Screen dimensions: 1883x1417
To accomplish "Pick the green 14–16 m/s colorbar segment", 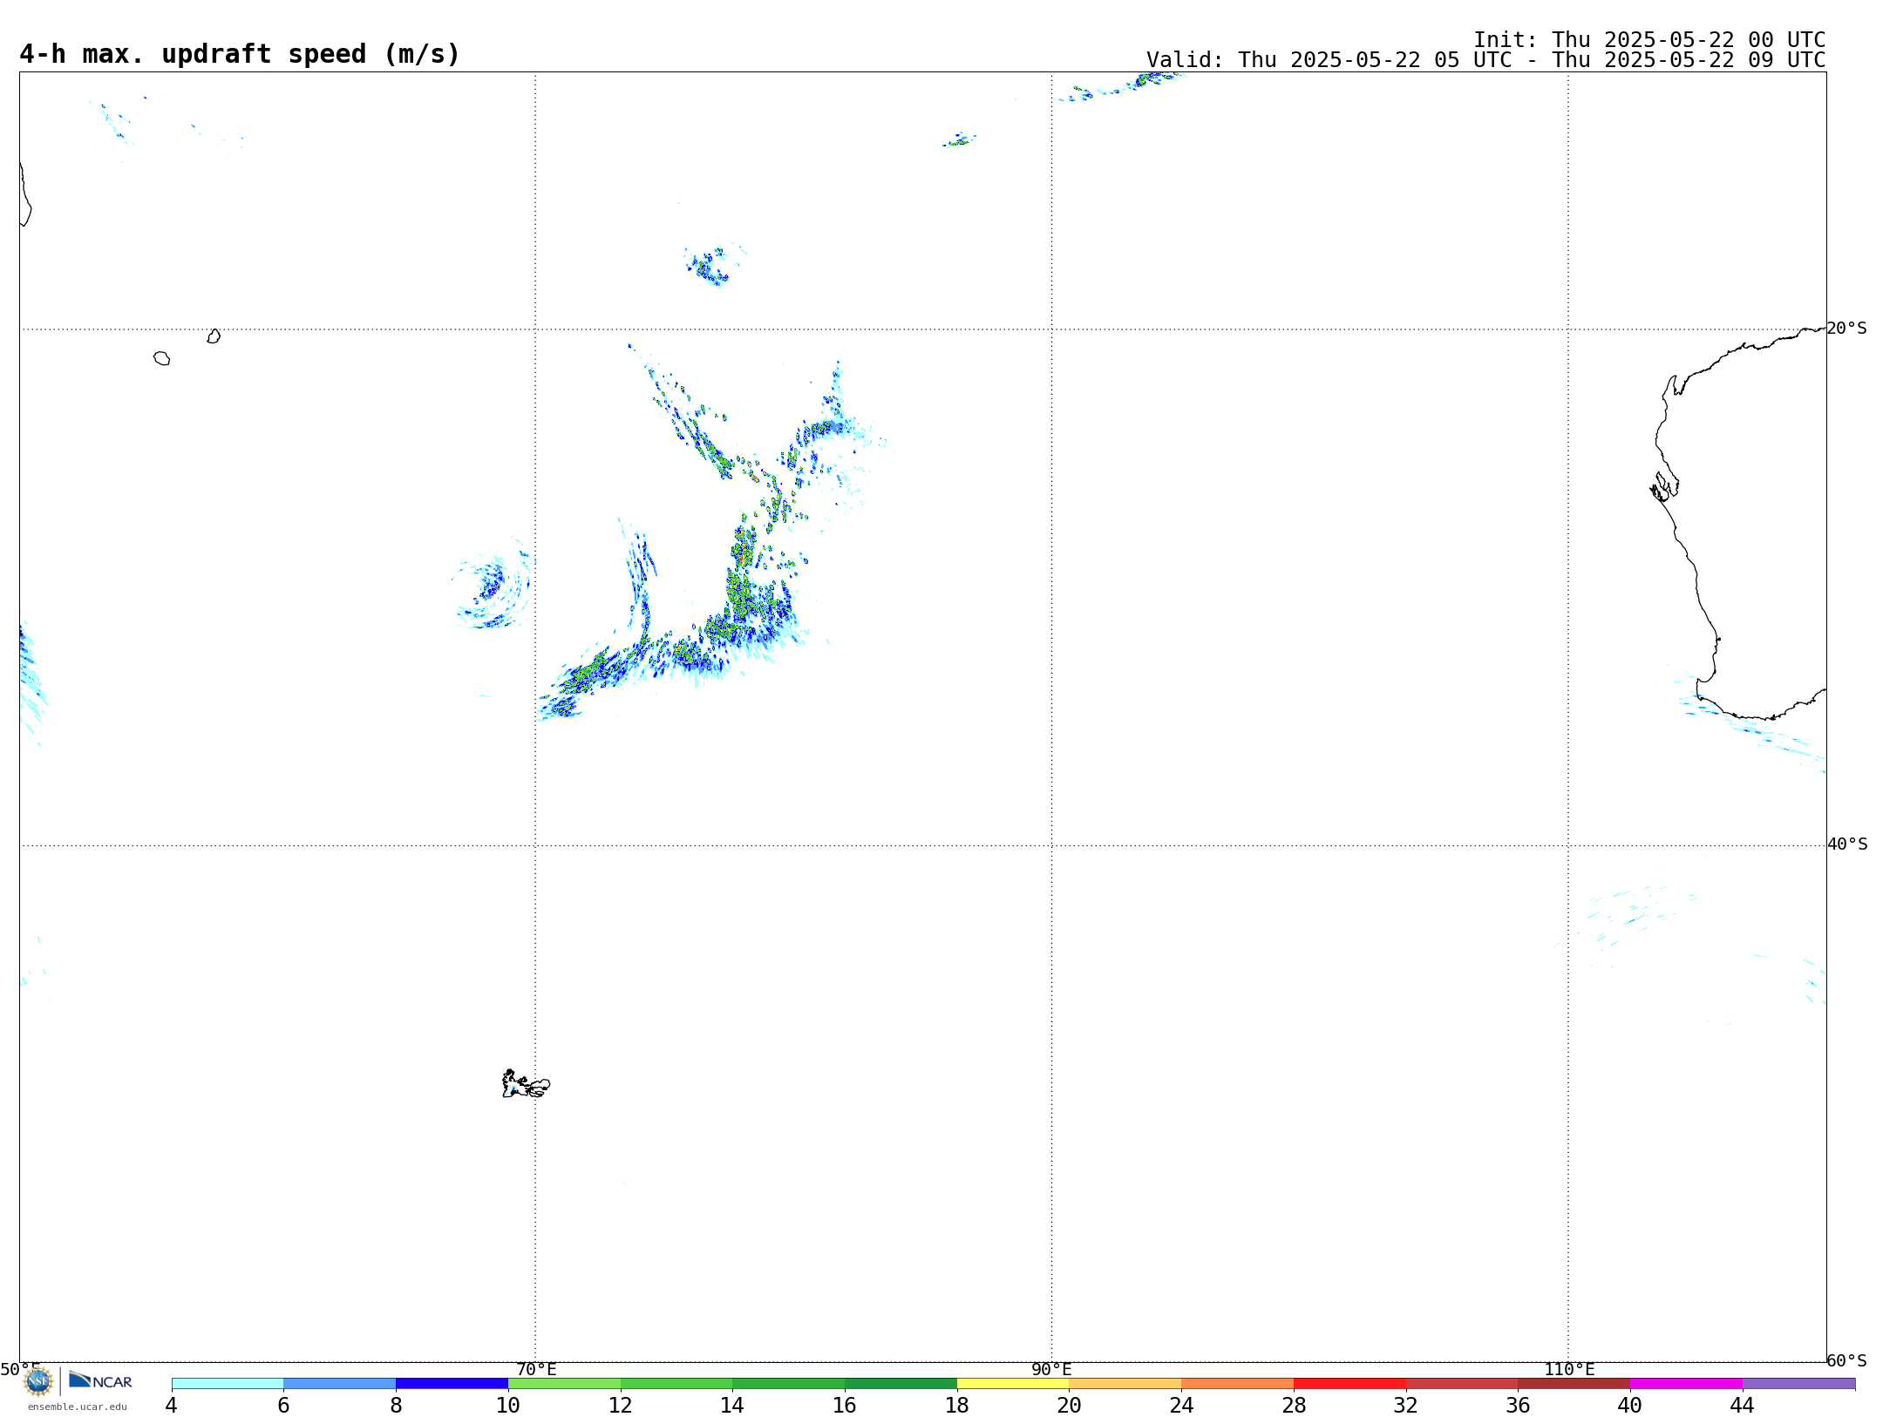I will pos(789,1383).
